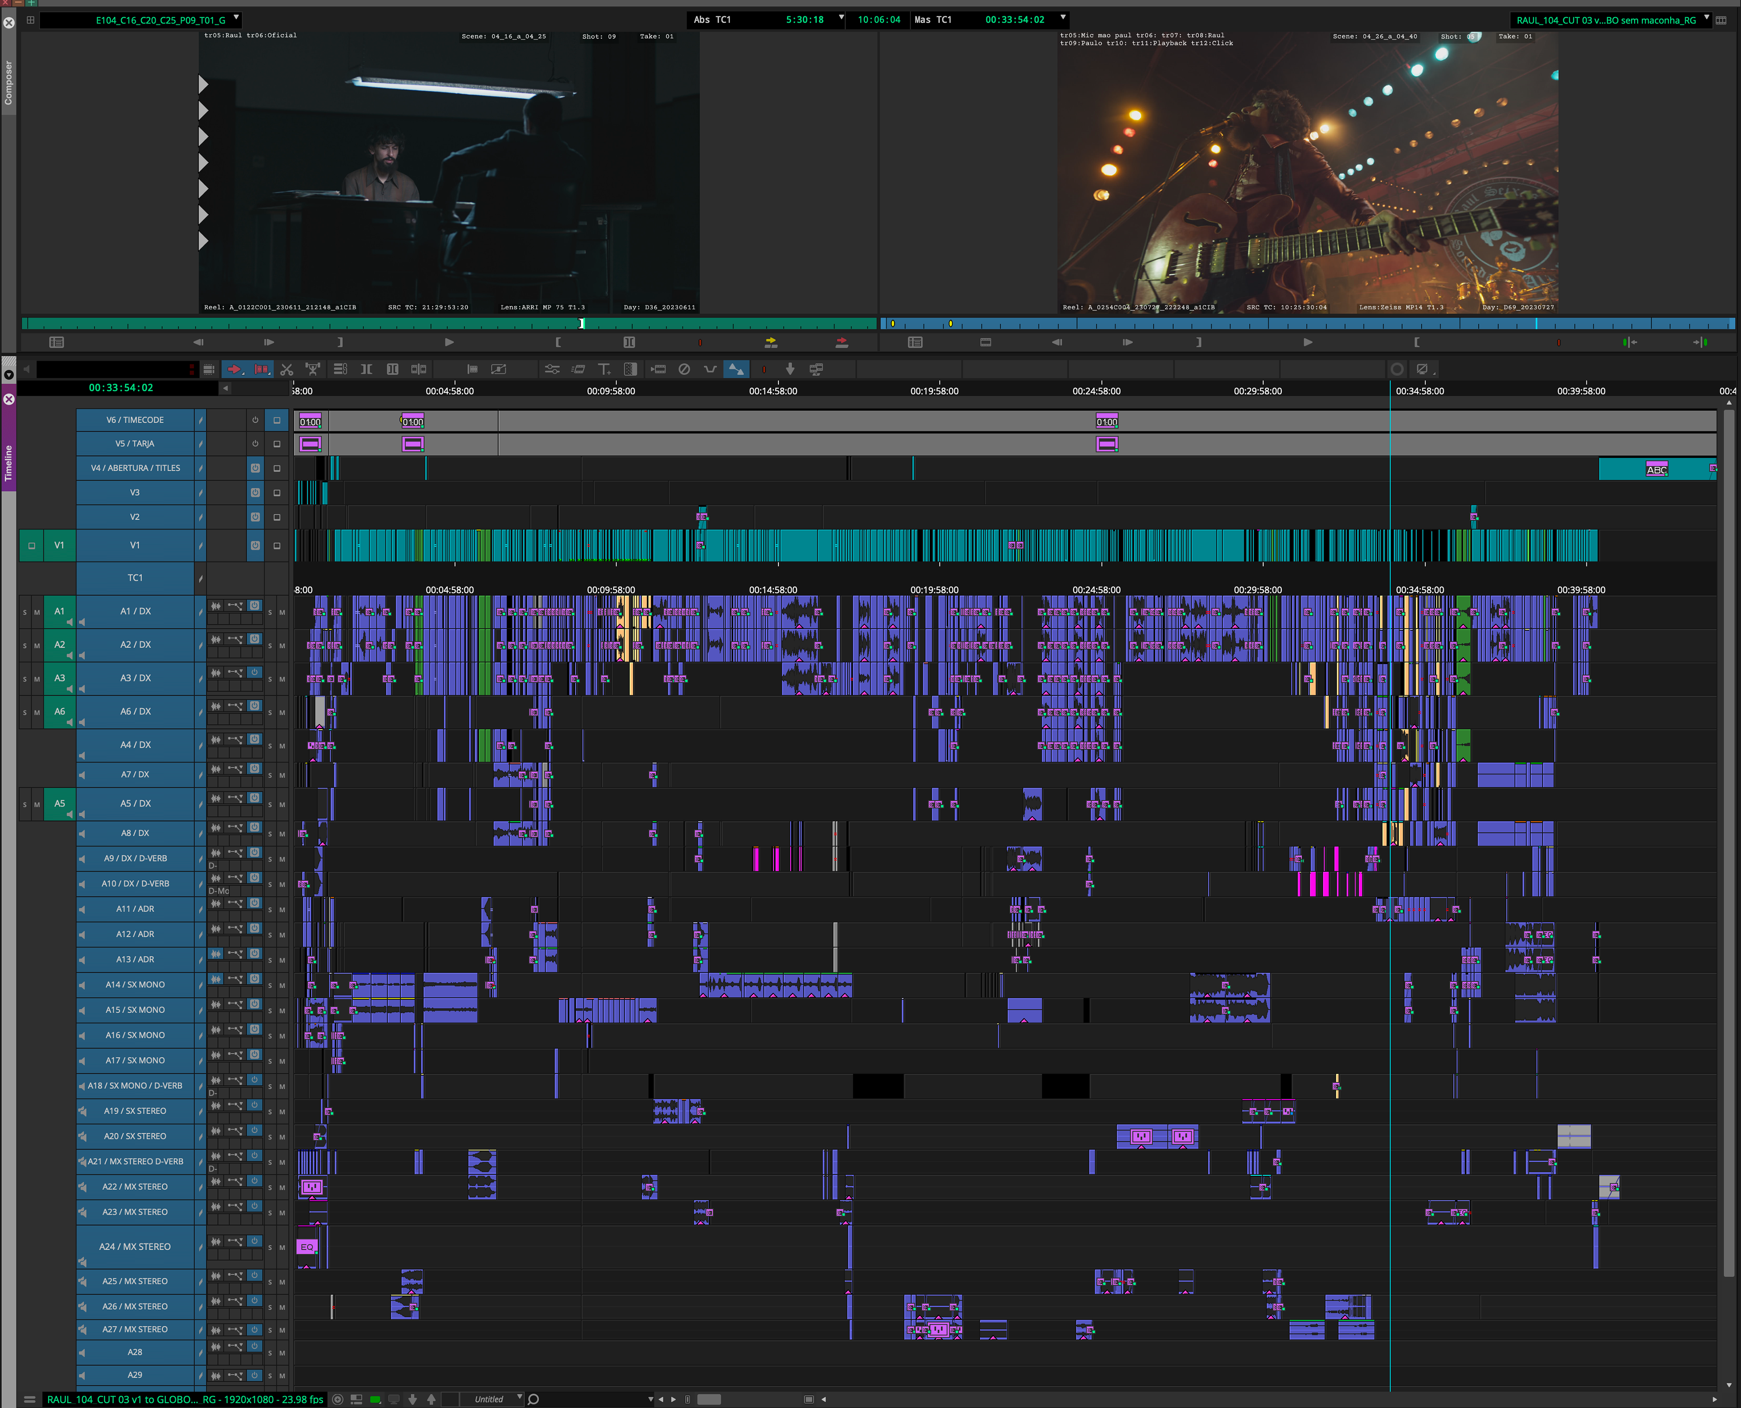Open the Effect Mode sliders icon
This screenshot has width=1741, height=1408.
(x=551, y=369)
